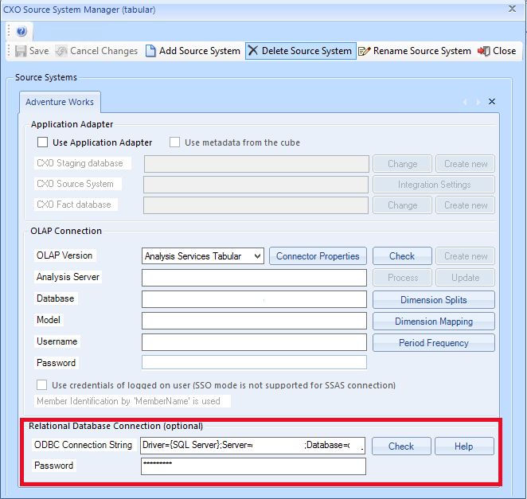
Task: Click Check button next to OLAP Version
Action: tap(402, 256)
